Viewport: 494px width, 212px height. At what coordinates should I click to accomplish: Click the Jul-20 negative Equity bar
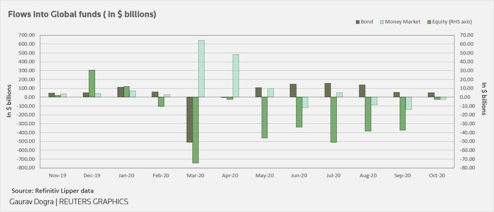[333, 119]
